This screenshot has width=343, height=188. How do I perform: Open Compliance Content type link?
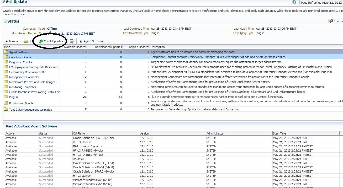point(22,57)
